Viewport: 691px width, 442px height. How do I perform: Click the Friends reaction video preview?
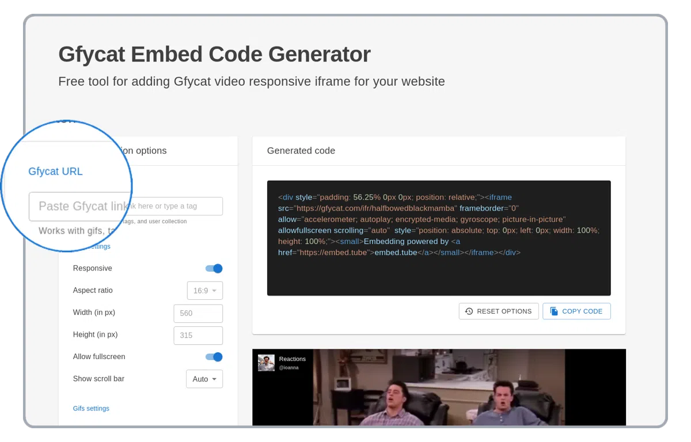438,391
